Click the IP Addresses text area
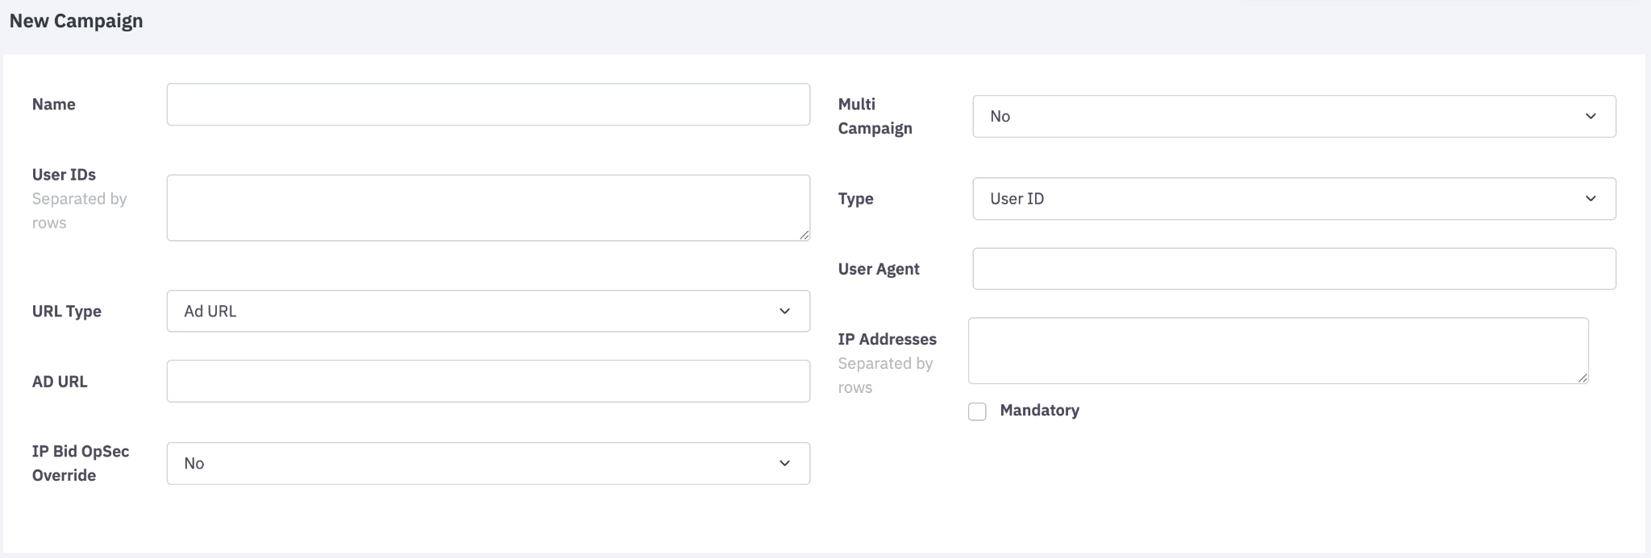Image resolution: width=1651 pixels, height=558 pixels. coord(1278,350)
